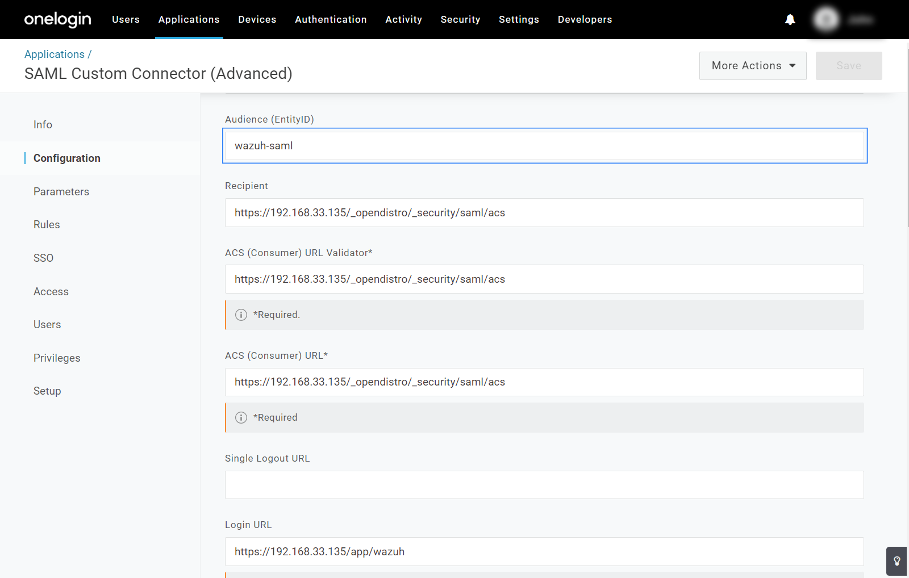Open the user profile avatar
909x578 pixels.
[x=825, y=20]
